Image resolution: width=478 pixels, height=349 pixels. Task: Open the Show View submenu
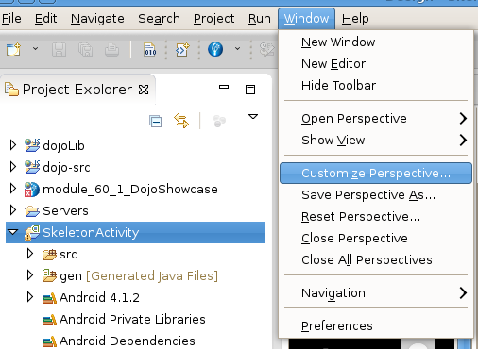point(376,140)
